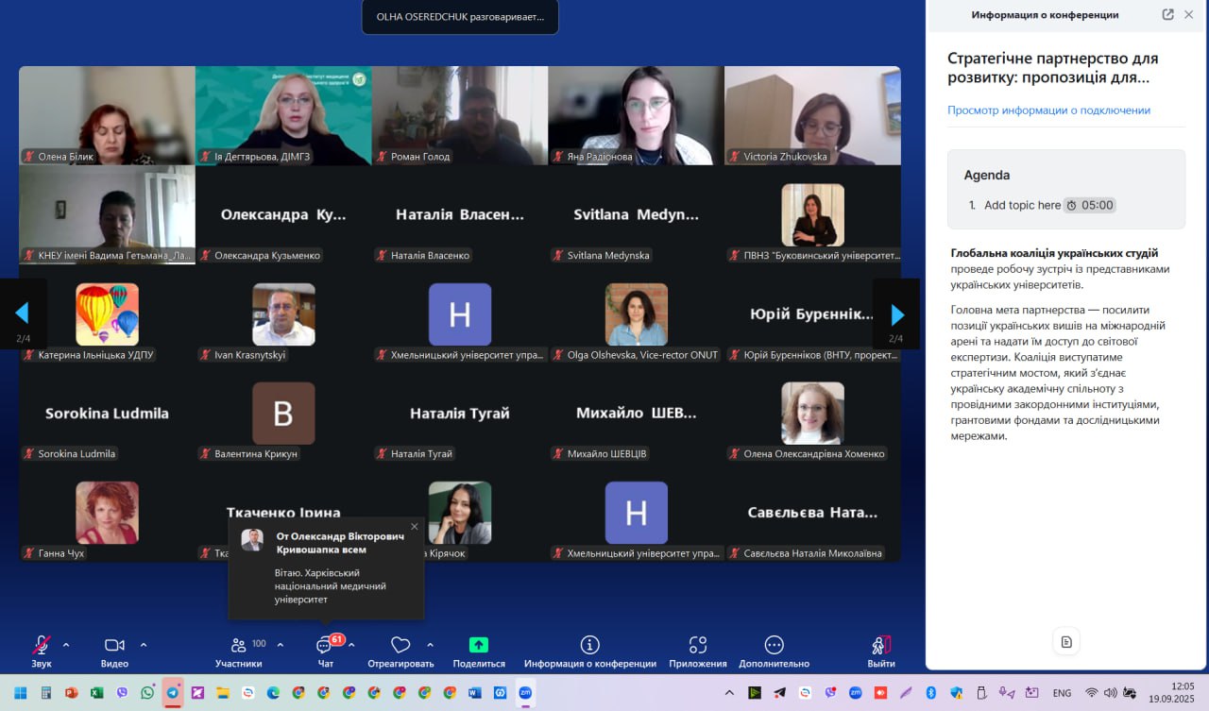The width and height of the screenshot is (1209, 711).
Task: Select Яна Радіонова video thumbnail
Action: click(x=636, y=115)
